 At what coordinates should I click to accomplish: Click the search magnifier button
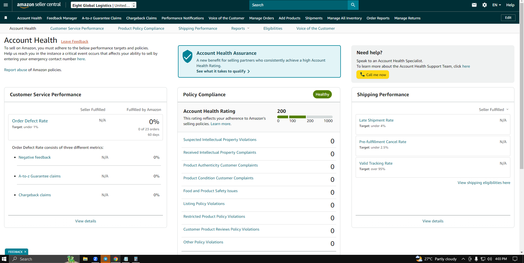353,5
